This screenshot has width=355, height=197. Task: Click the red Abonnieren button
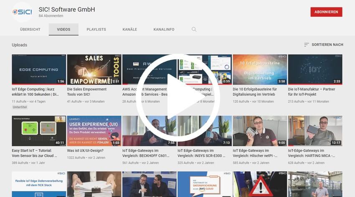pos(326,12)
